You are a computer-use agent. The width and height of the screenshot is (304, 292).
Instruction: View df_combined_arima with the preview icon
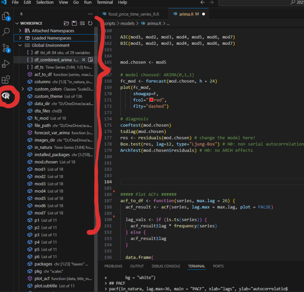click(91, 60)
